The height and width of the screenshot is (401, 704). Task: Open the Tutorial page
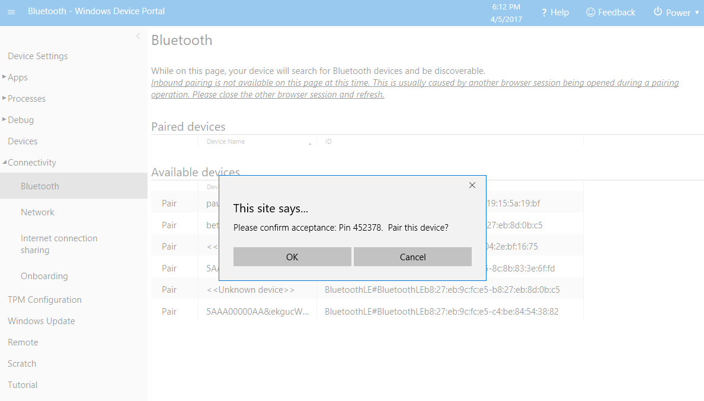[23, 385]
